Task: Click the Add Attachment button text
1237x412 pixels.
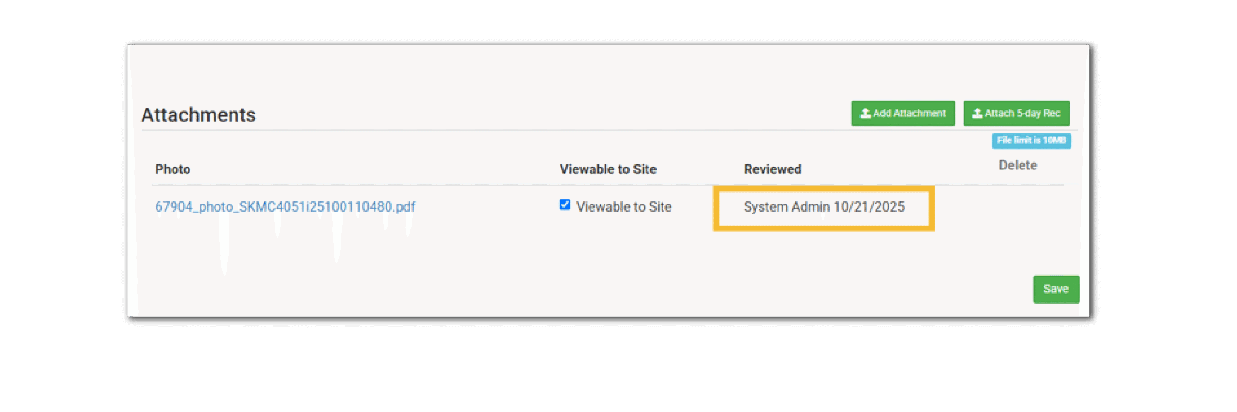Action: 909,113
